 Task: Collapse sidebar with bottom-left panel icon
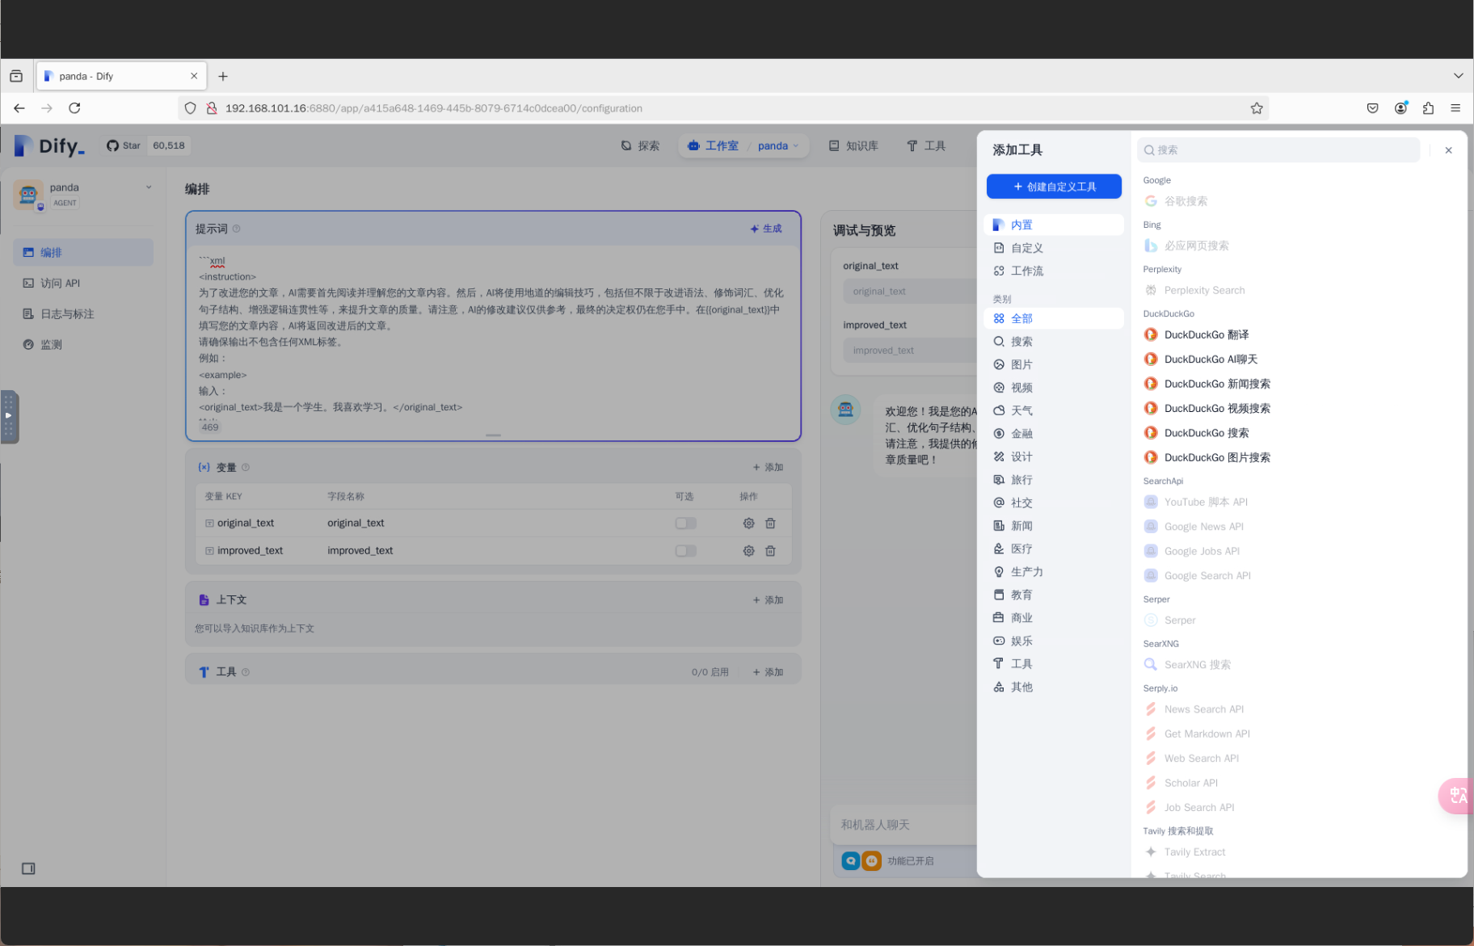[28, 868]
